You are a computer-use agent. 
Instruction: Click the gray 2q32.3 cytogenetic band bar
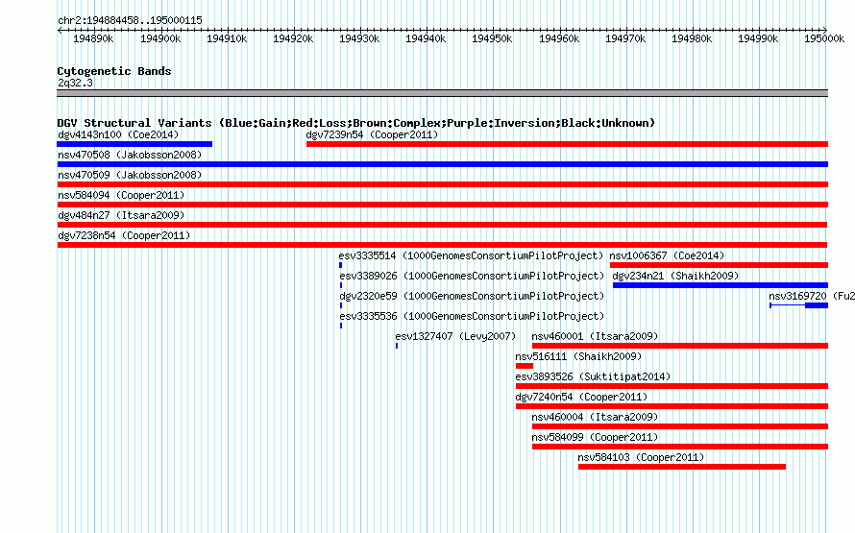(x=442, y=93)
